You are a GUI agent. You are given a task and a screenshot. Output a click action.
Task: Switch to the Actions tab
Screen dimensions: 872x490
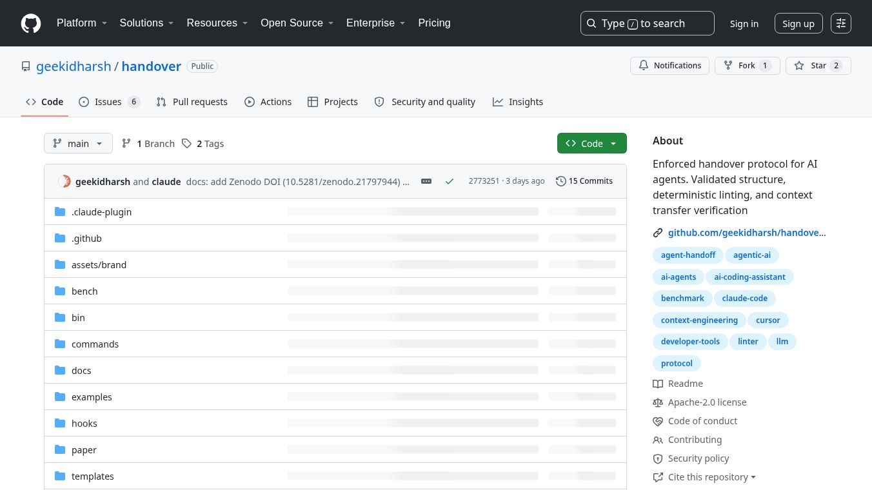[268, 102]
